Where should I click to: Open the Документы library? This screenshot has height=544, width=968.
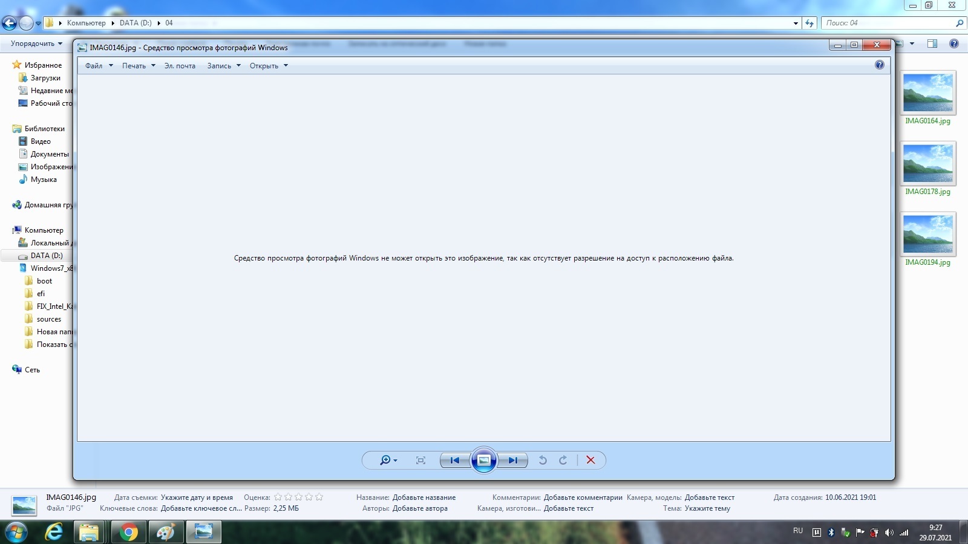pyautogui.click(x=50, y=154)
